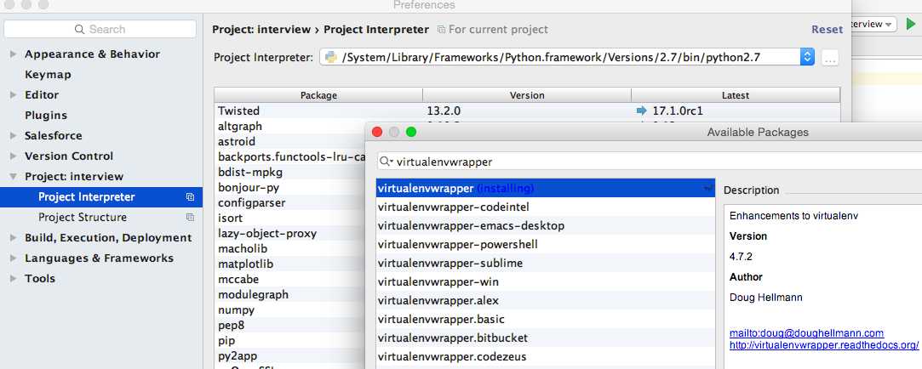The height and width of the screenshot is (369, 922).
Task: Open the Keymap settings
Action: tap(48, 75)
